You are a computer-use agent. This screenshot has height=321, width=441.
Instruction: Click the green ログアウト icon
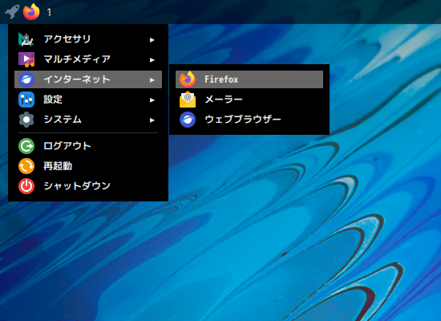(x=26, y=146)
